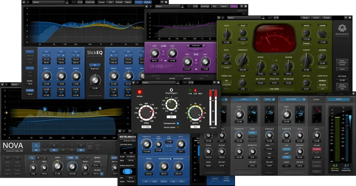
Task: Click the Molot THRESHOLD knob
Action: 242,60
